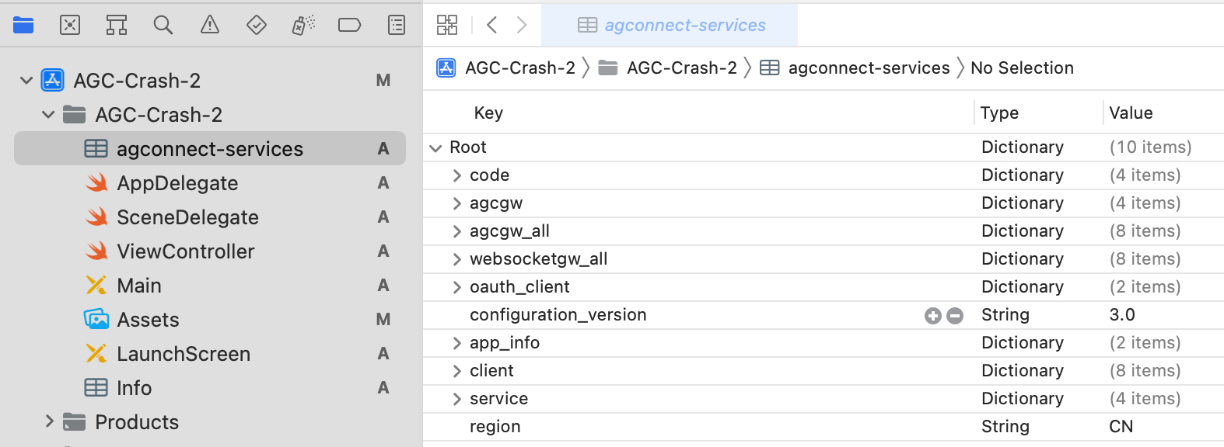Image resolution: width=1224 pixels, height=447 pixels.
Task: Open ViewController swift file
Action: tap(185, 251)
